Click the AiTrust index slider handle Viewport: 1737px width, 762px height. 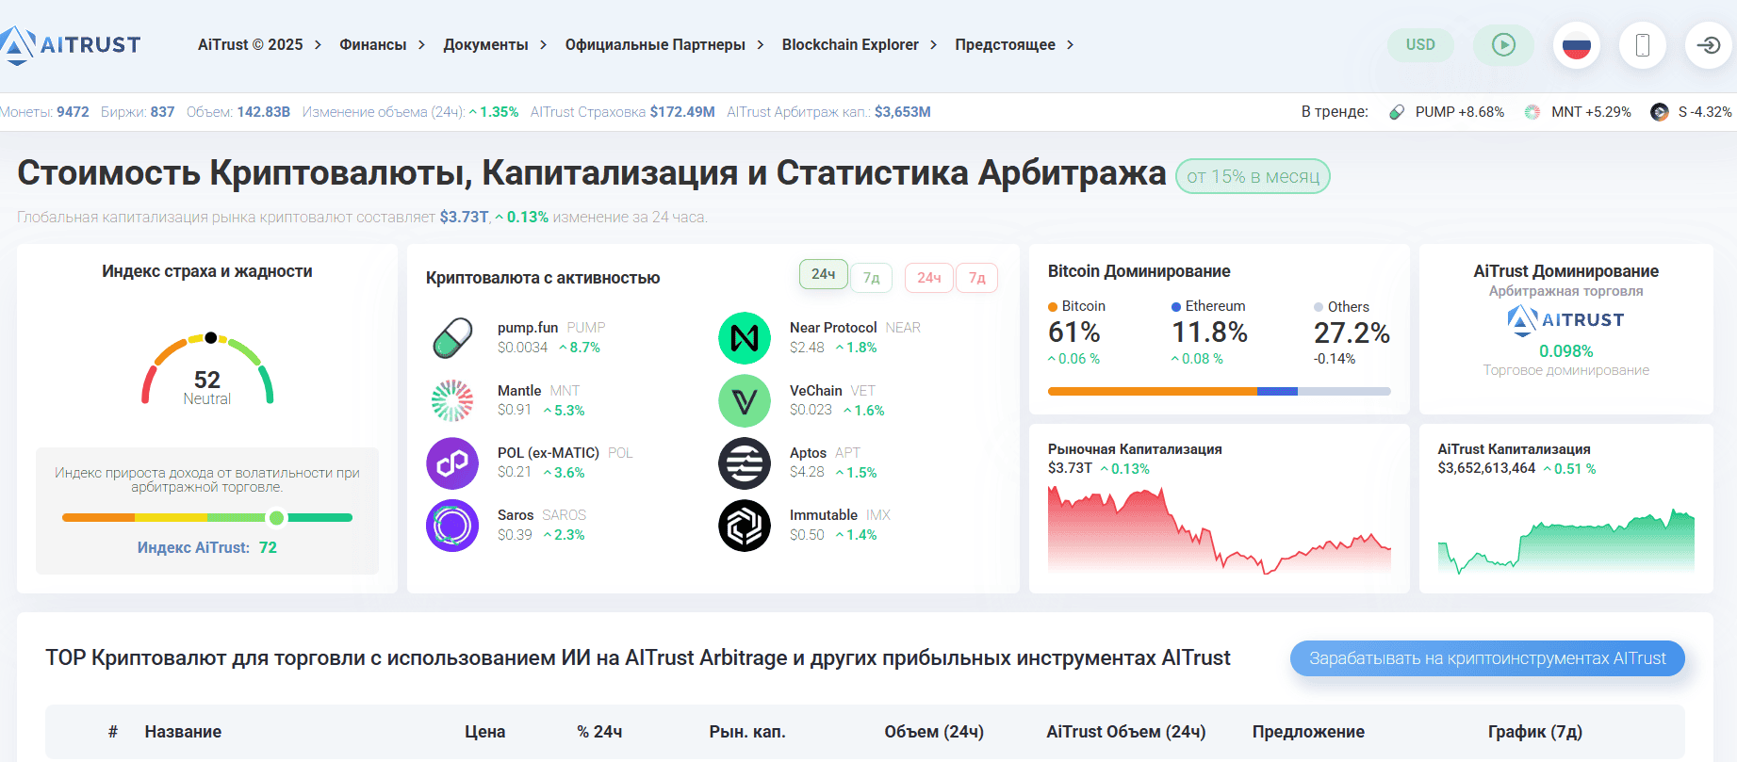(276, 517)
